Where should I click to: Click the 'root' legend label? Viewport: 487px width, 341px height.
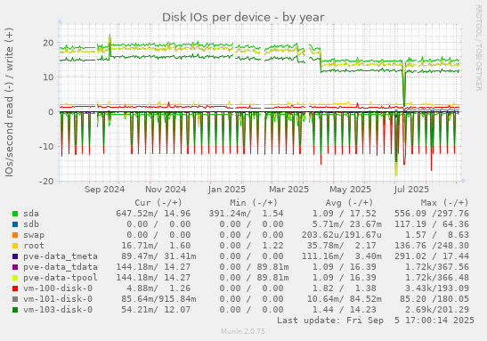(x=34, y=246)
